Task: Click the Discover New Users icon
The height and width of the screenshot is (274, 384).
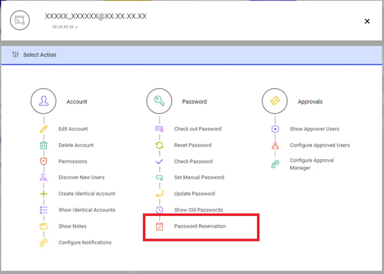Action: pos(44,177)
